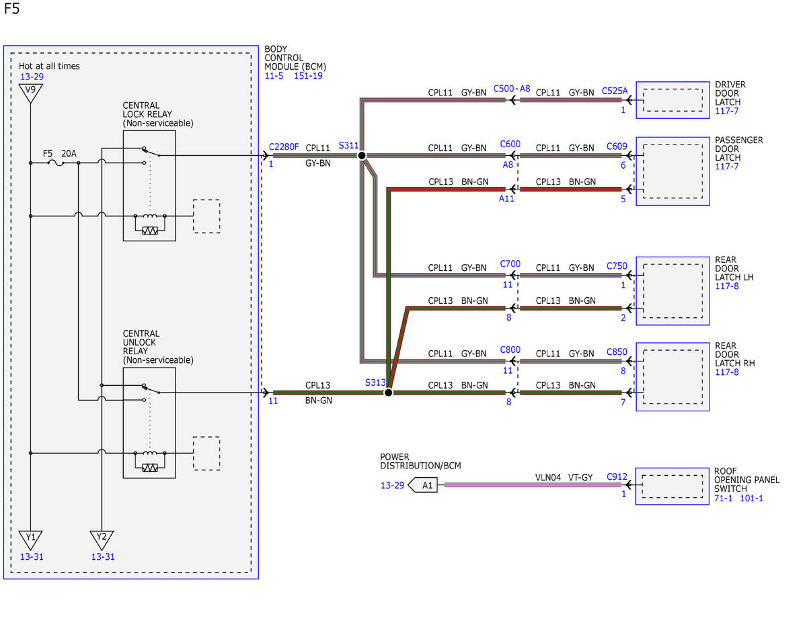Click the C609 connector label
The image size is (807, 623).
pyautogui.click(x=617, y=146)
